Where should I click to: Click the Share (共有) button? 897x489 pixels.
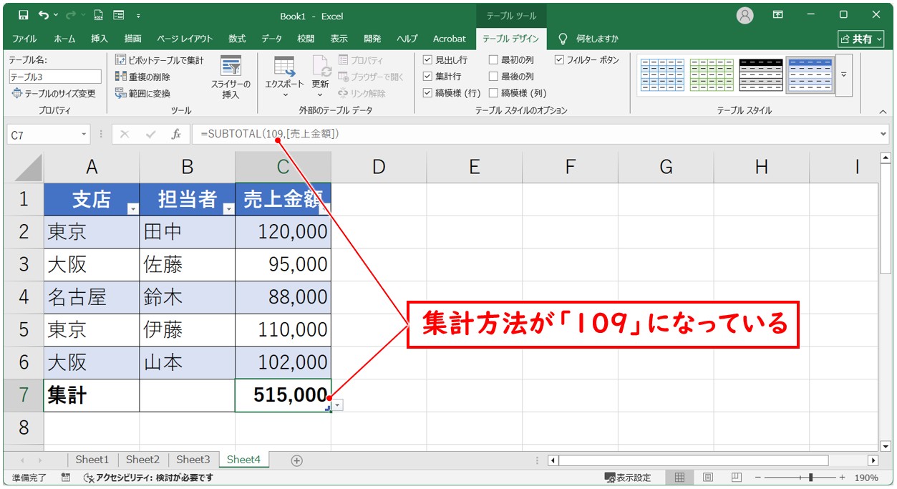[x=857, y=39]
